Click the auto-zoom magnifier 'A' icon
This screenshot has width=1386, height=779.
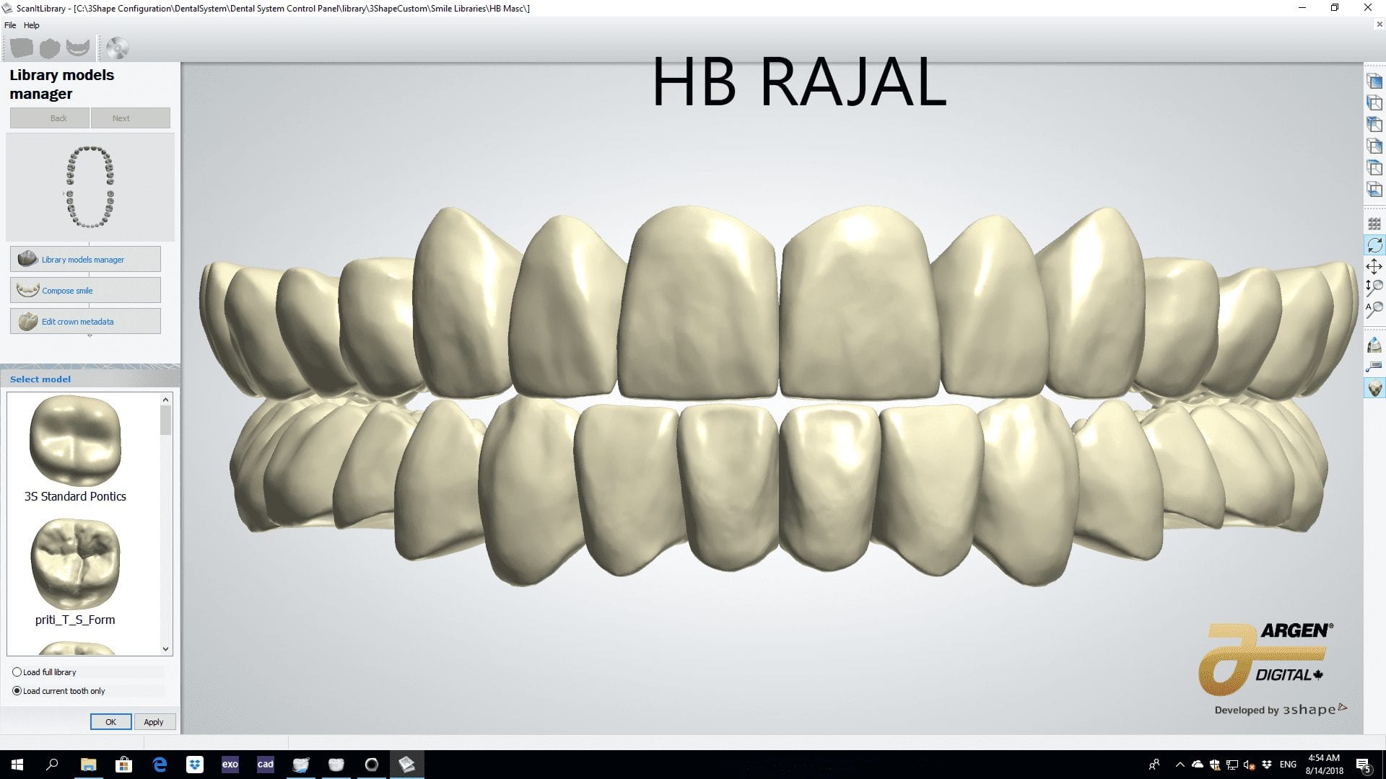(x=1374, y=309)
